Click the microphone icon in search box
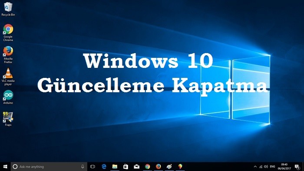 pyautogui.click(x=83, y=167)
